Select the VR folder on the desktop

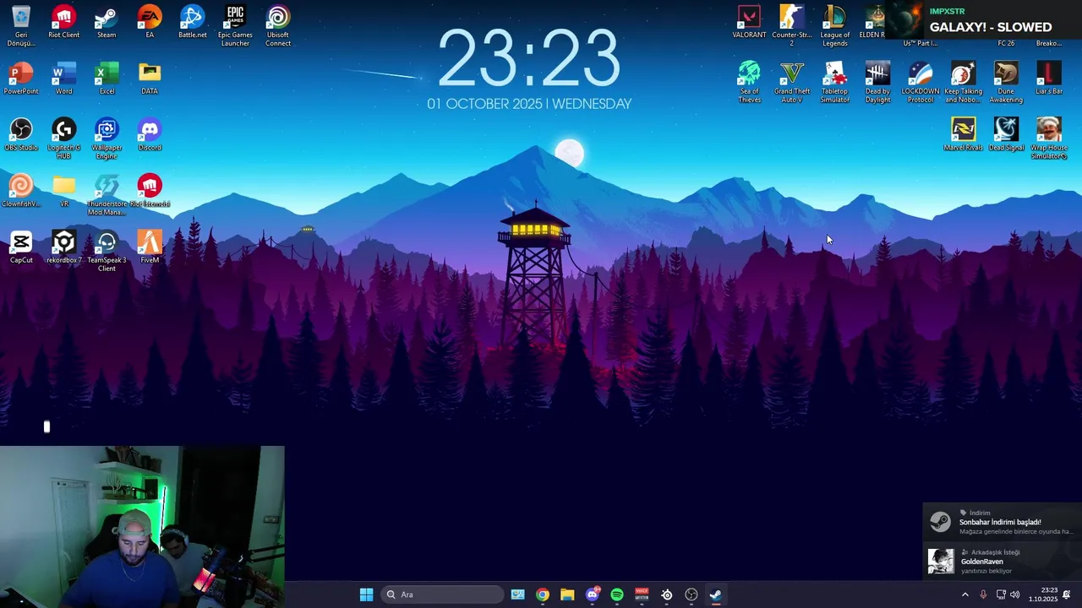(64, 191)
